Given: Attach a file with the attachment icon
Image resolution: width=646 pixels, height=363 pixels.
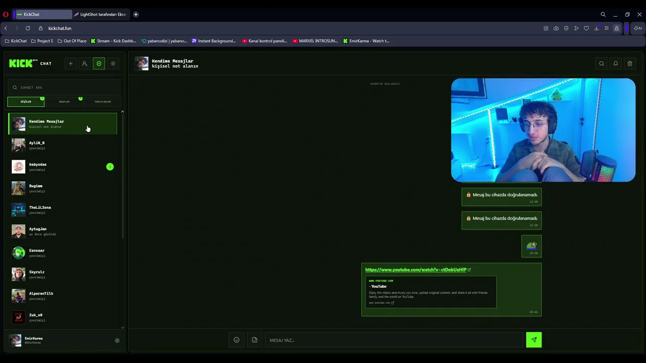Looking at the screenshot, I should coord(254,340).
